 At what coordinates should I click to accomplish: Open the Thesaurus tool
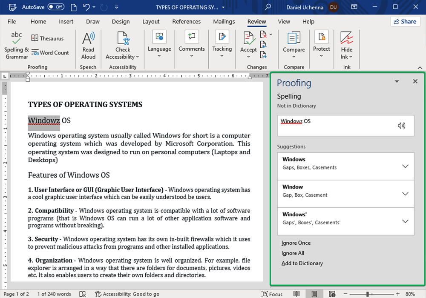[47, 38]
